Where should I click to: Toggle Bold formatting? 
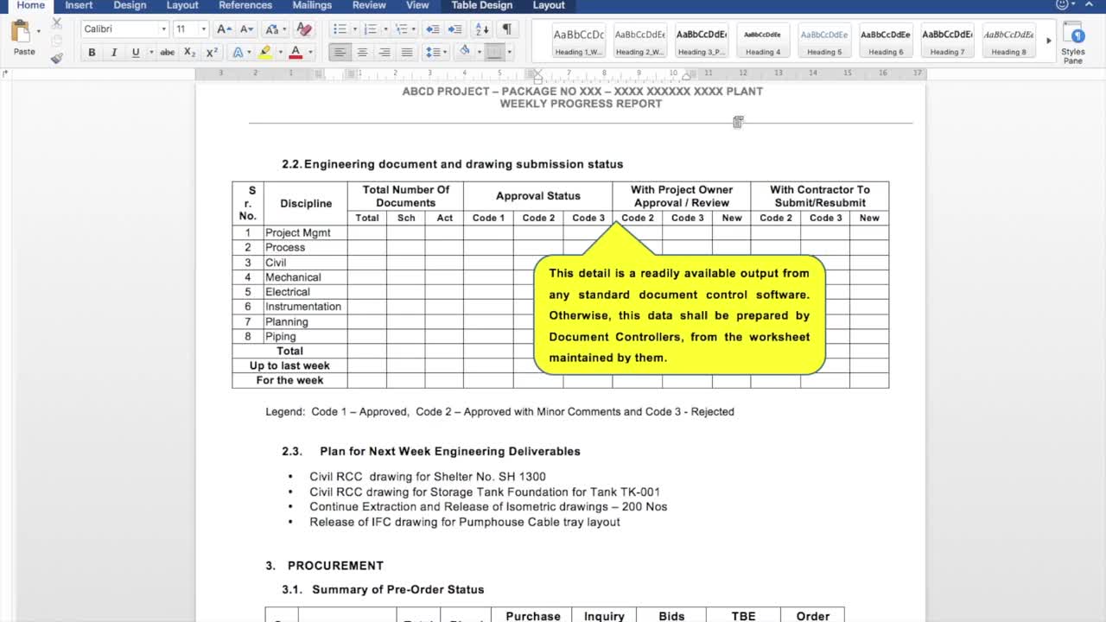pyautogui.click(x=92, y=53)
